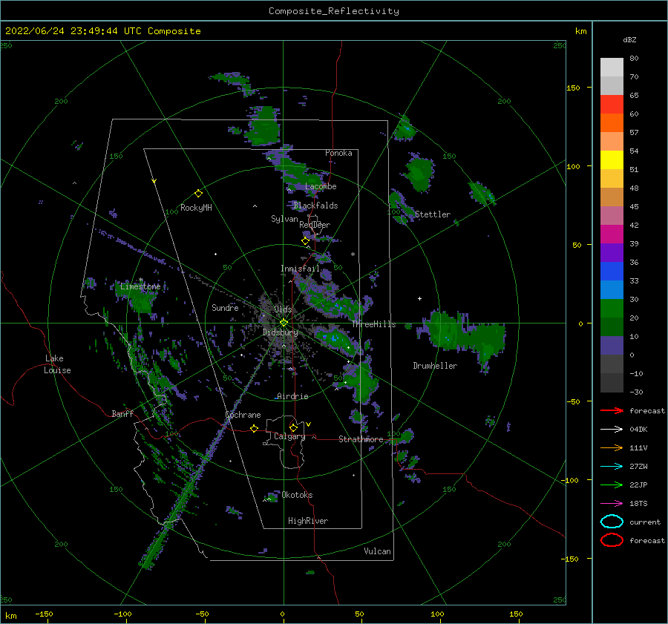Select the bright green 30-20 dBZ swatch

(x=612, y=309)
